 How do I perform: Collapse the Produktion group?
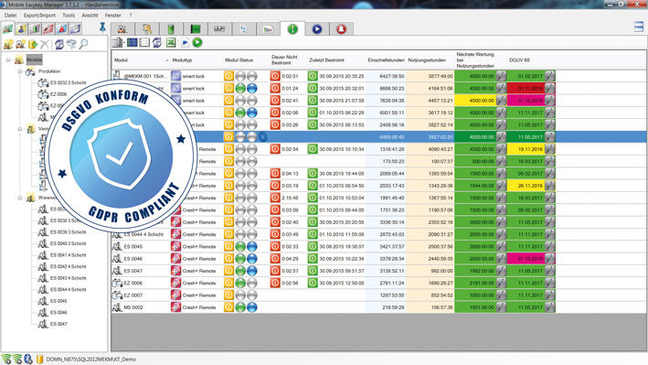[x=19, y=71]
